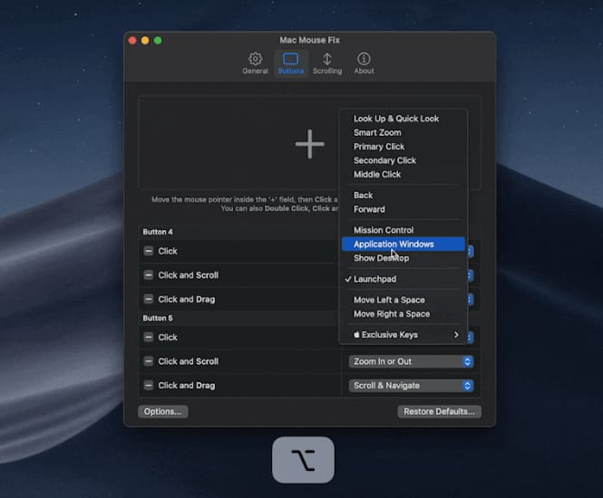603x498 pixels.
Task: Choose Secondary Click action
Action: click(x=403, y=160)
